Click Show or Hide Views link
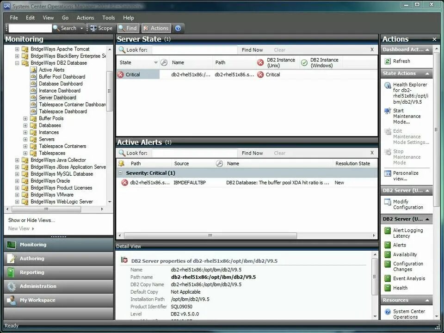This screenshot has height=333, width=444. coord(32,220)
